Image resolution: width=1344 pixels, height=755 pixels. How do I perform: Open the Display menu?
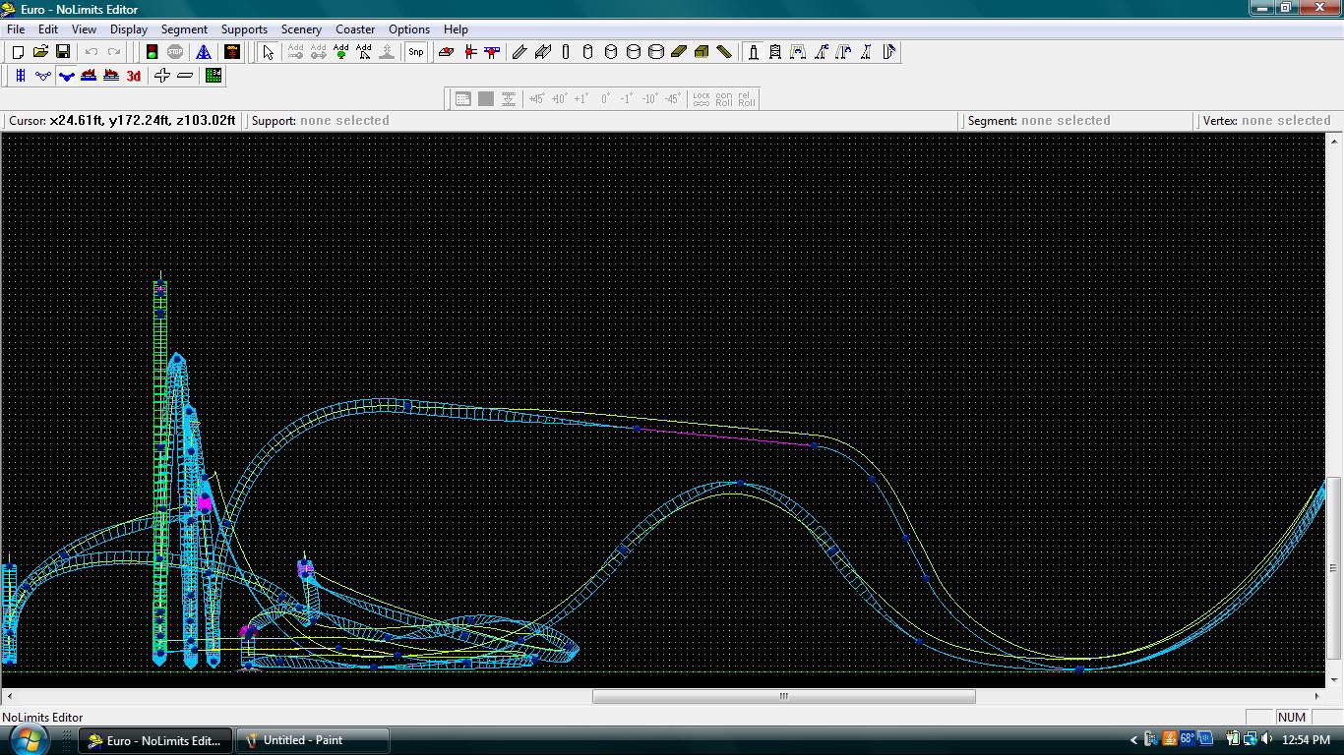click(129, 29)
